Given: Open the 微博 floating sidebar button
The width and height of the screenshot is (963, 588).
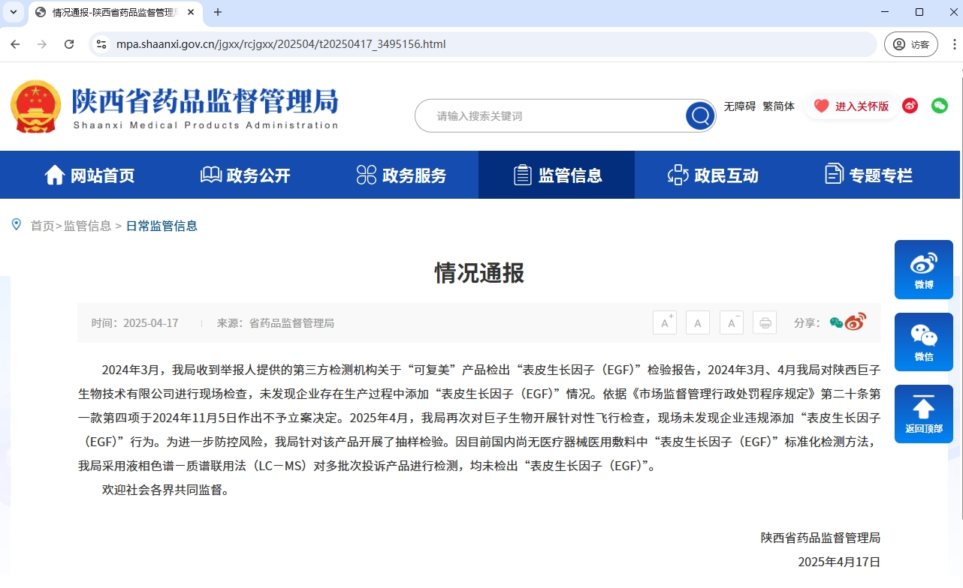Looking at the screenshot, I should tap(923, 269).
